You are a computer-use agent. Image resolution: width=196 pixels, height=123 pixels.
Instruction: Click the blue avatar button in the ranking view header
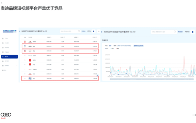94,31
